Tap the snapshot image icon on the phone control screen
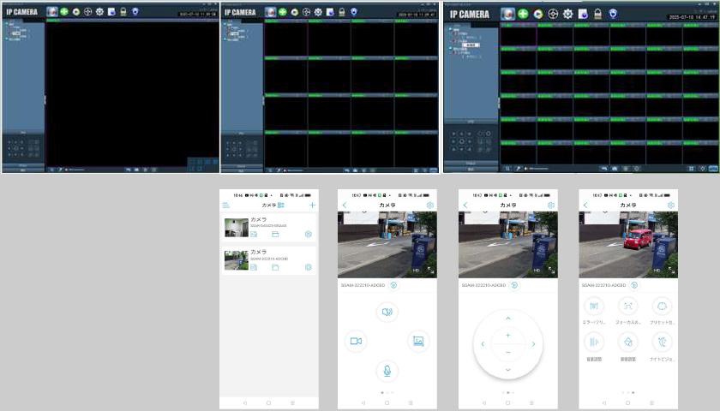Viewport: 720px width, 411px height. 418,341
